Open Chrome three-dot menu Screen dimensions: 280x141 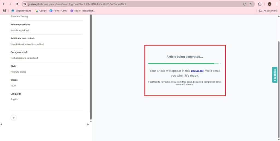[276, 4]
